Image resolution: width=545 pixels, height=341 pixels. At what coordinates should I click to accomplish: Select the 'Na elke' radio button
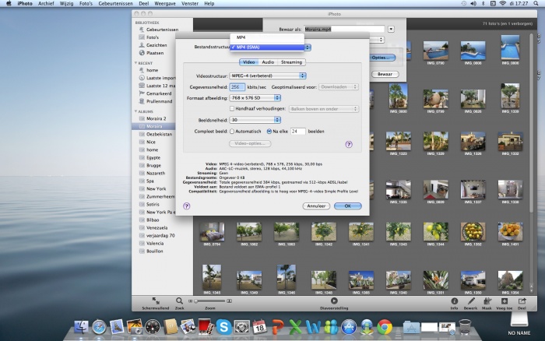(x=269, y=132)
